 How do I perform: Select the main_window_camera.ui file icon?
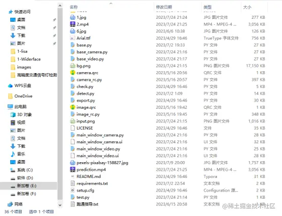72,142
